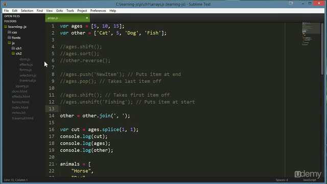Image resolution: width=327 pixels, height=184 pixels.
Task: Open the Selection menu
Action: [27, 11]
